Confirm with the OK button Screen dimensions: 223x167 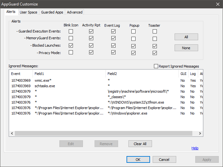[x=138, y=160]
